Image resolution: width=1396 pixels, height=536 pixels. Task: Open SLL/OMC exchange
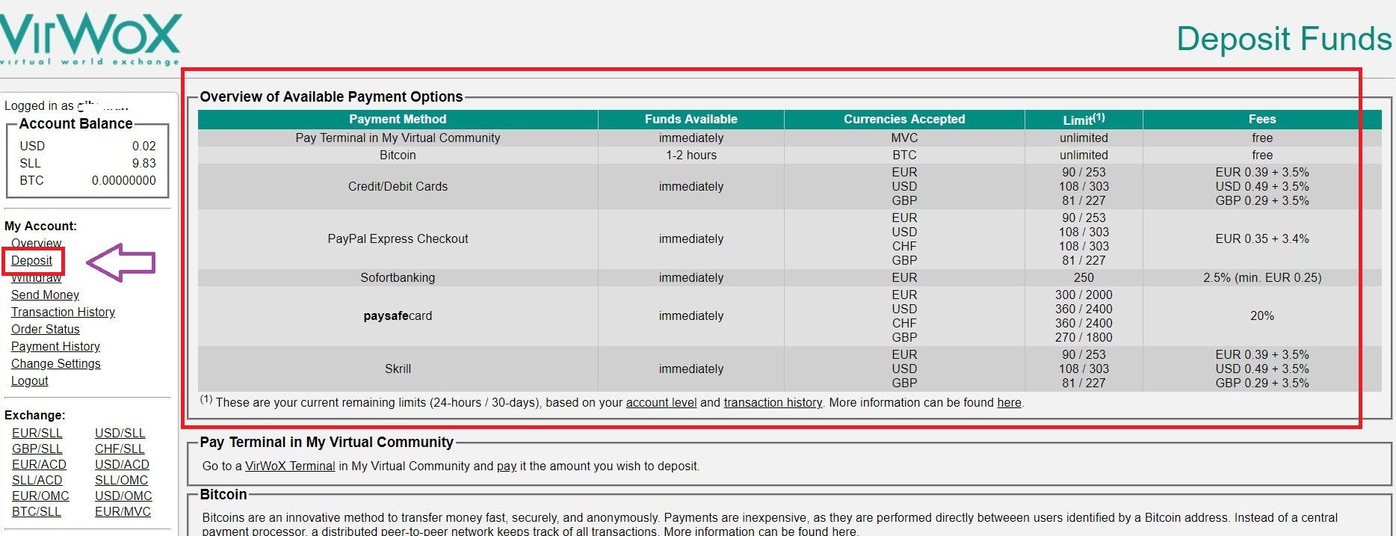coord(121,480)
